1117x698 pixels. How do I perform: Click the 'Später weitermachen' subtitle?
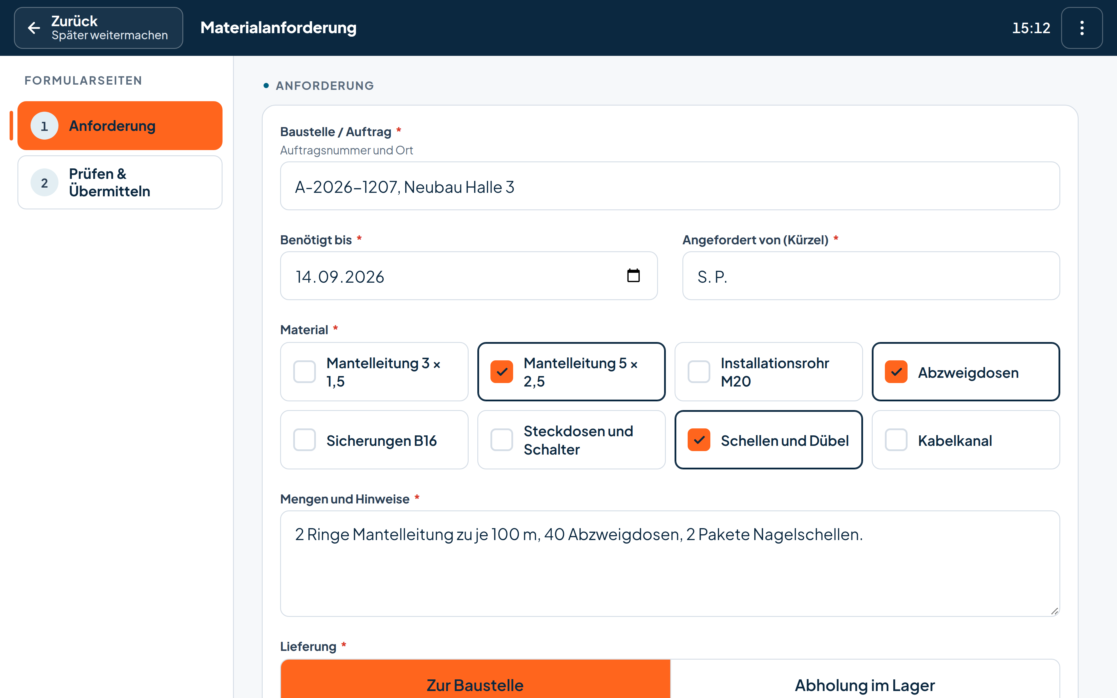[x=110, y=35]
